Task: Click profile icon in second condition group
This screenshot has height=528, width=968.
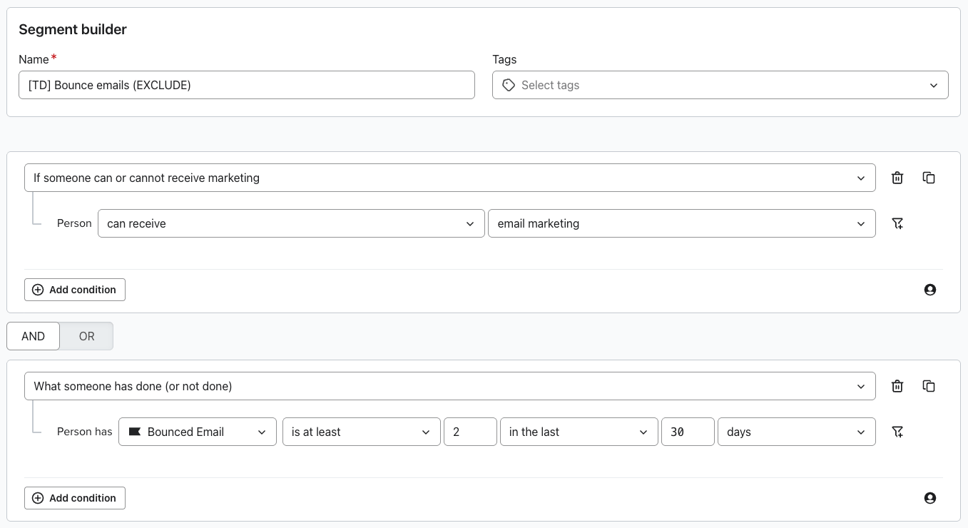Action: (x=929, y=498)
